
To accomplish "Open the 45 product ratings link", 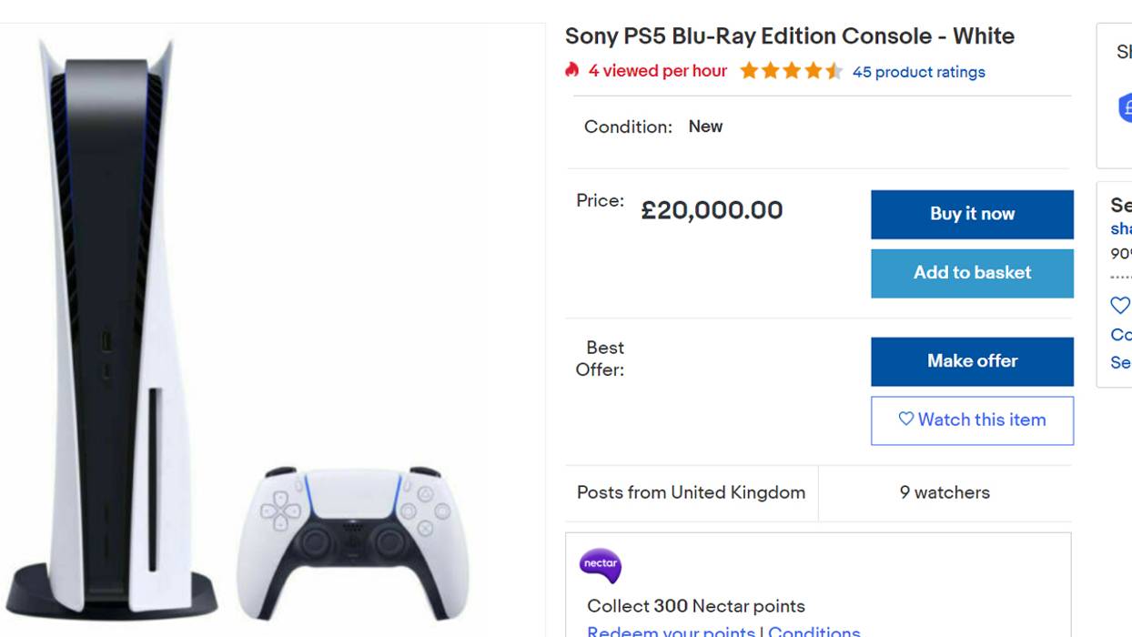I will point(918,72).
